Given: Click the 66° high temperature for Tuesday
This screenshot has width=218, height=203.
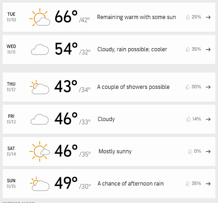Looking at the screenshot, I should (66, 17).
